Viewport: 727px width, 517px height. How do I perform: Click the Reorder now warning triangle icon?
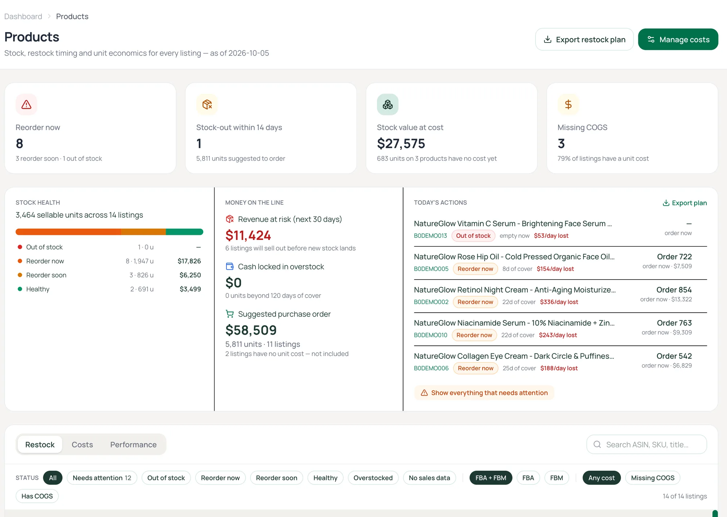click(x=26, y=105)
